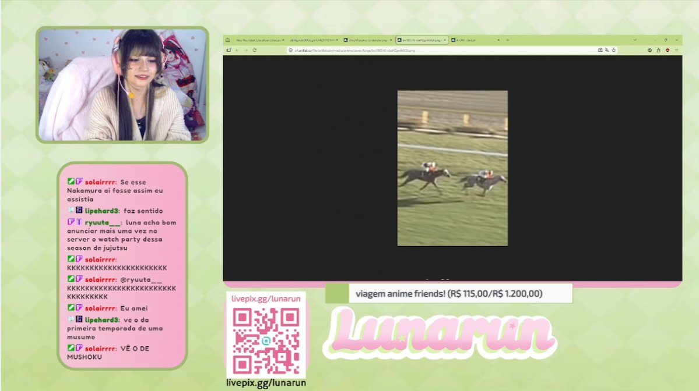This screenshot has width=699, height=391.
Task: Toggle the browser sidebar icon beside the back arrow
Action: click(x=229, y=50)
